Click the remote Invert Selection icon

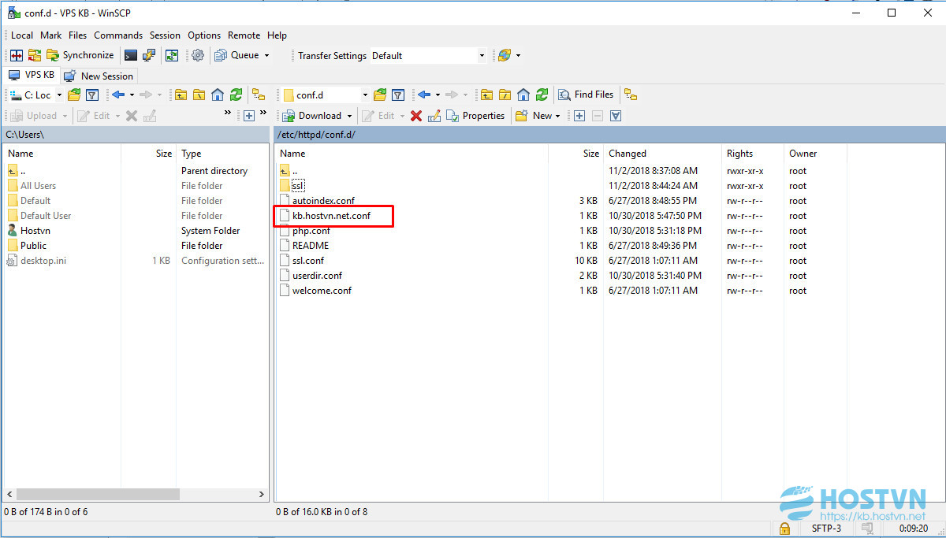tap(616, 115)
